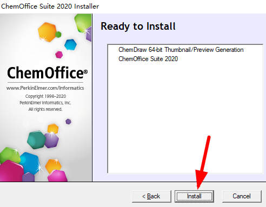The width and height of the screenshot is (266, 207).
Task: Click empty area of install components list
Action: [185, 117]
